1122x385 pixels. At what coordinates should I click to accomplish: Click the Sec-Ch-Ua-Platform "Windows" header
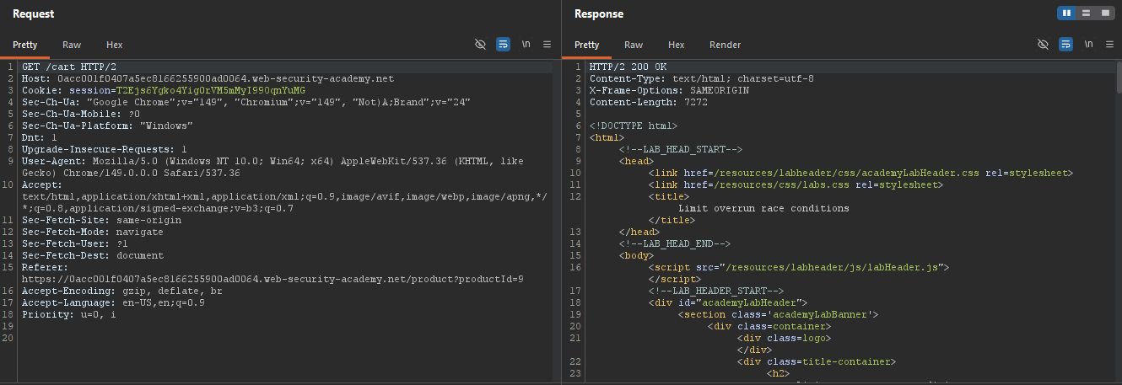click(x=108, y=126)
